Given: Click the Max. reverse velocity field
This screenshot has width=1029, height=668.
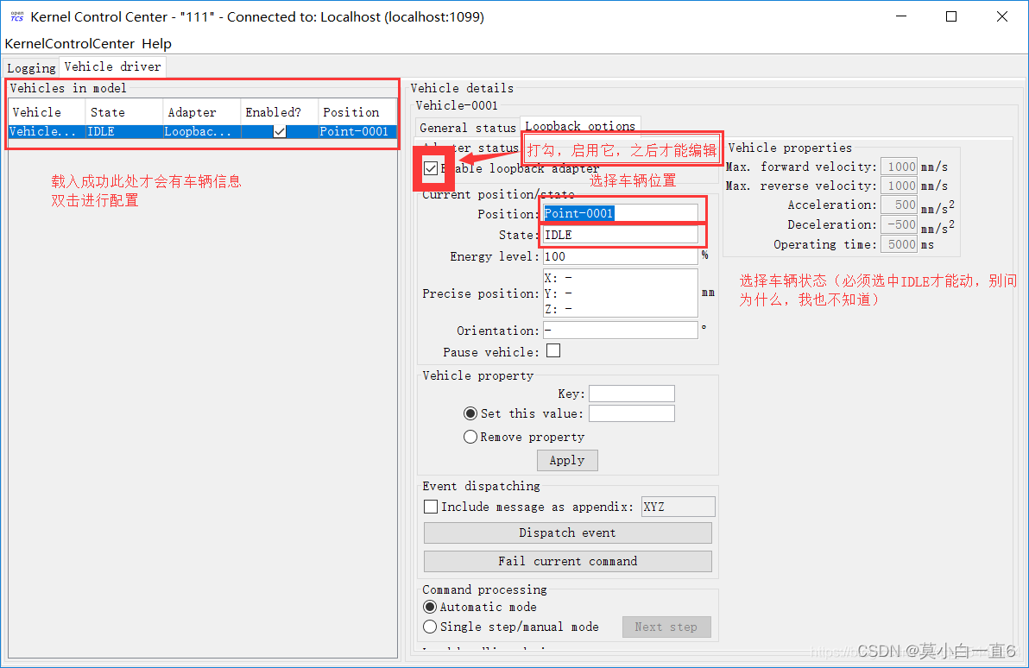Looking at the screenshot, I should (x=899, y=186).
